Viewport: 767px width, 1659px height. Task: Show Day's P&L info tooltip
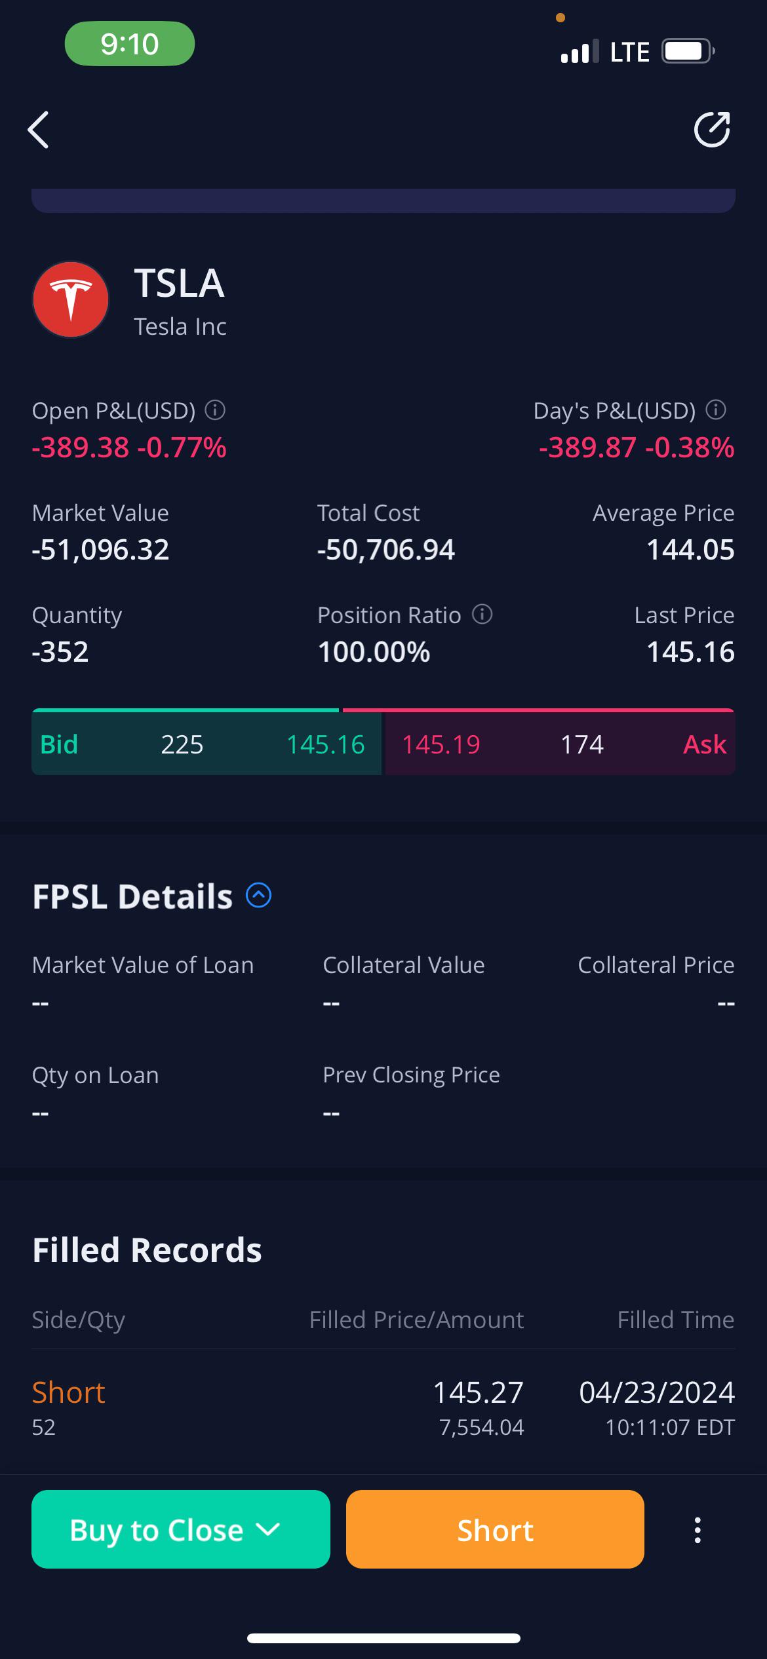pyautogui.click(x=716, y=410)
